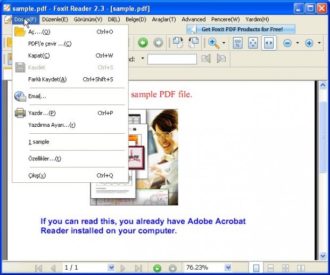330x275 pixels.
Task: Open the Pencere(W) menu
Action: 225,19
